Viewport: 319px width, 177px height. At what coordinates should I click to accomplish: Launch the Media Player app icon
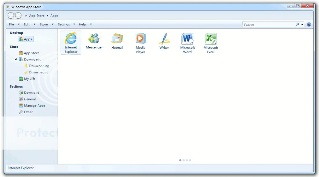tap(141, 44)
